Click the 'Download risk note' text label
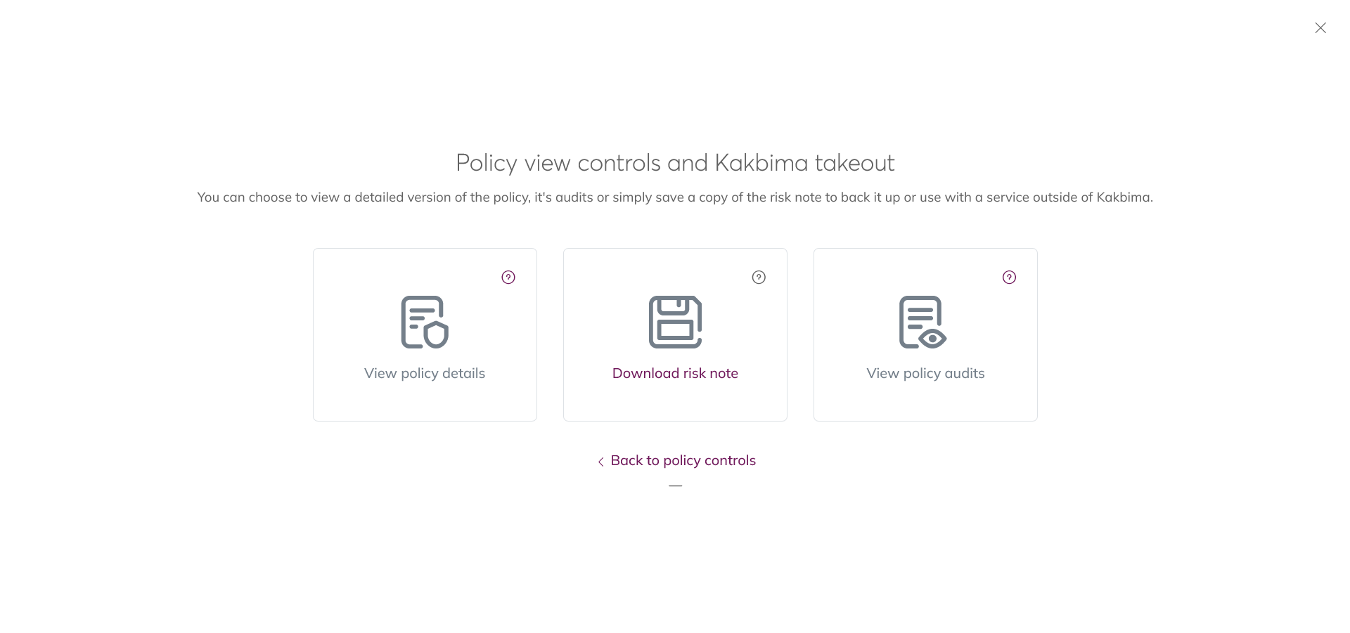The width and height of the screenshot is (1350, 633). 675,374
